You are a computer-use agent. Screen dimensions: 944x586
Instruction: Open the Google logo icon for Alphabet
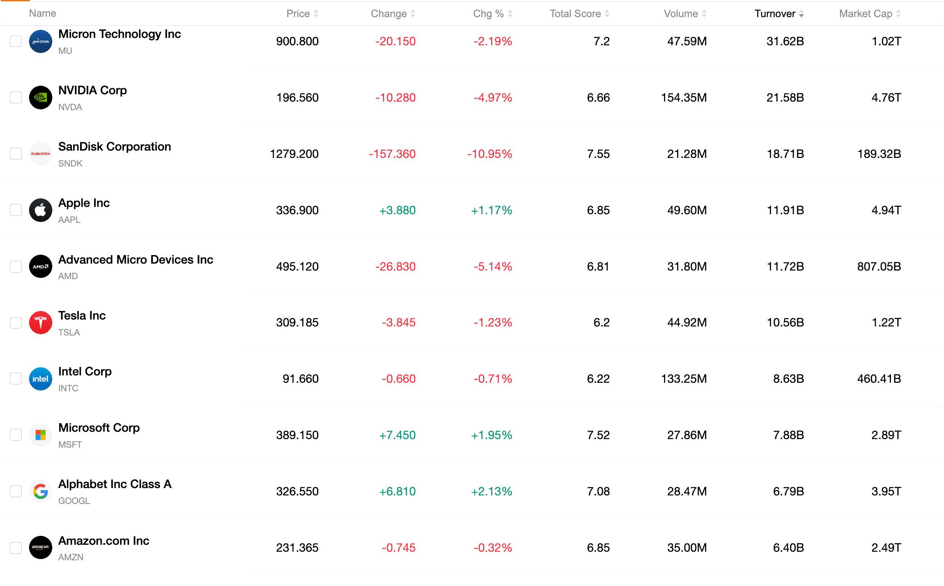(40, 491)
